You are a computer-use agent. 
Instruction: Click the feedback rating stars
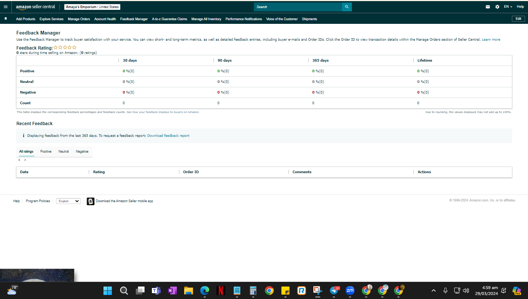tap(65, 47)
